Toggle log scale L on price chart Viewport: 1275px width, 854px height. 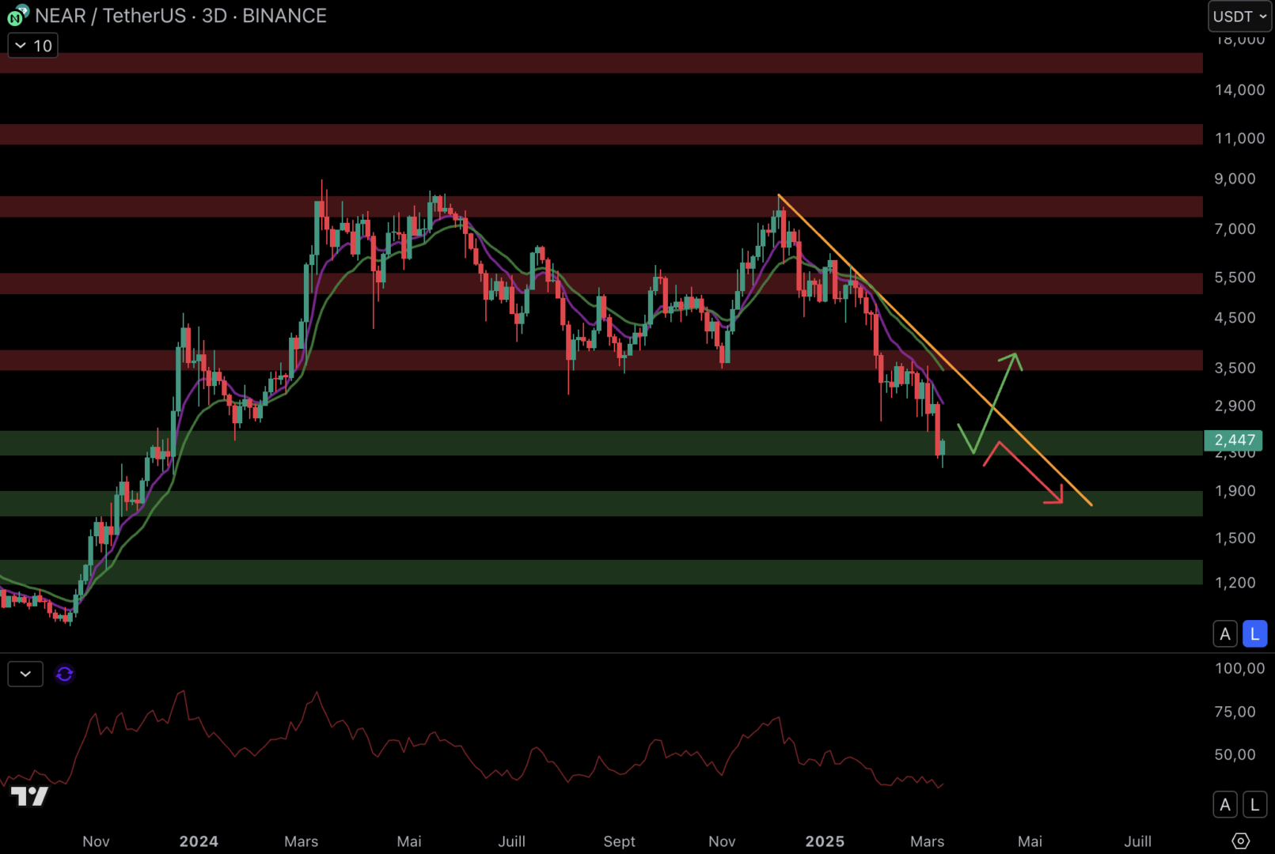pyautogui.click(x=1254, y=634)
